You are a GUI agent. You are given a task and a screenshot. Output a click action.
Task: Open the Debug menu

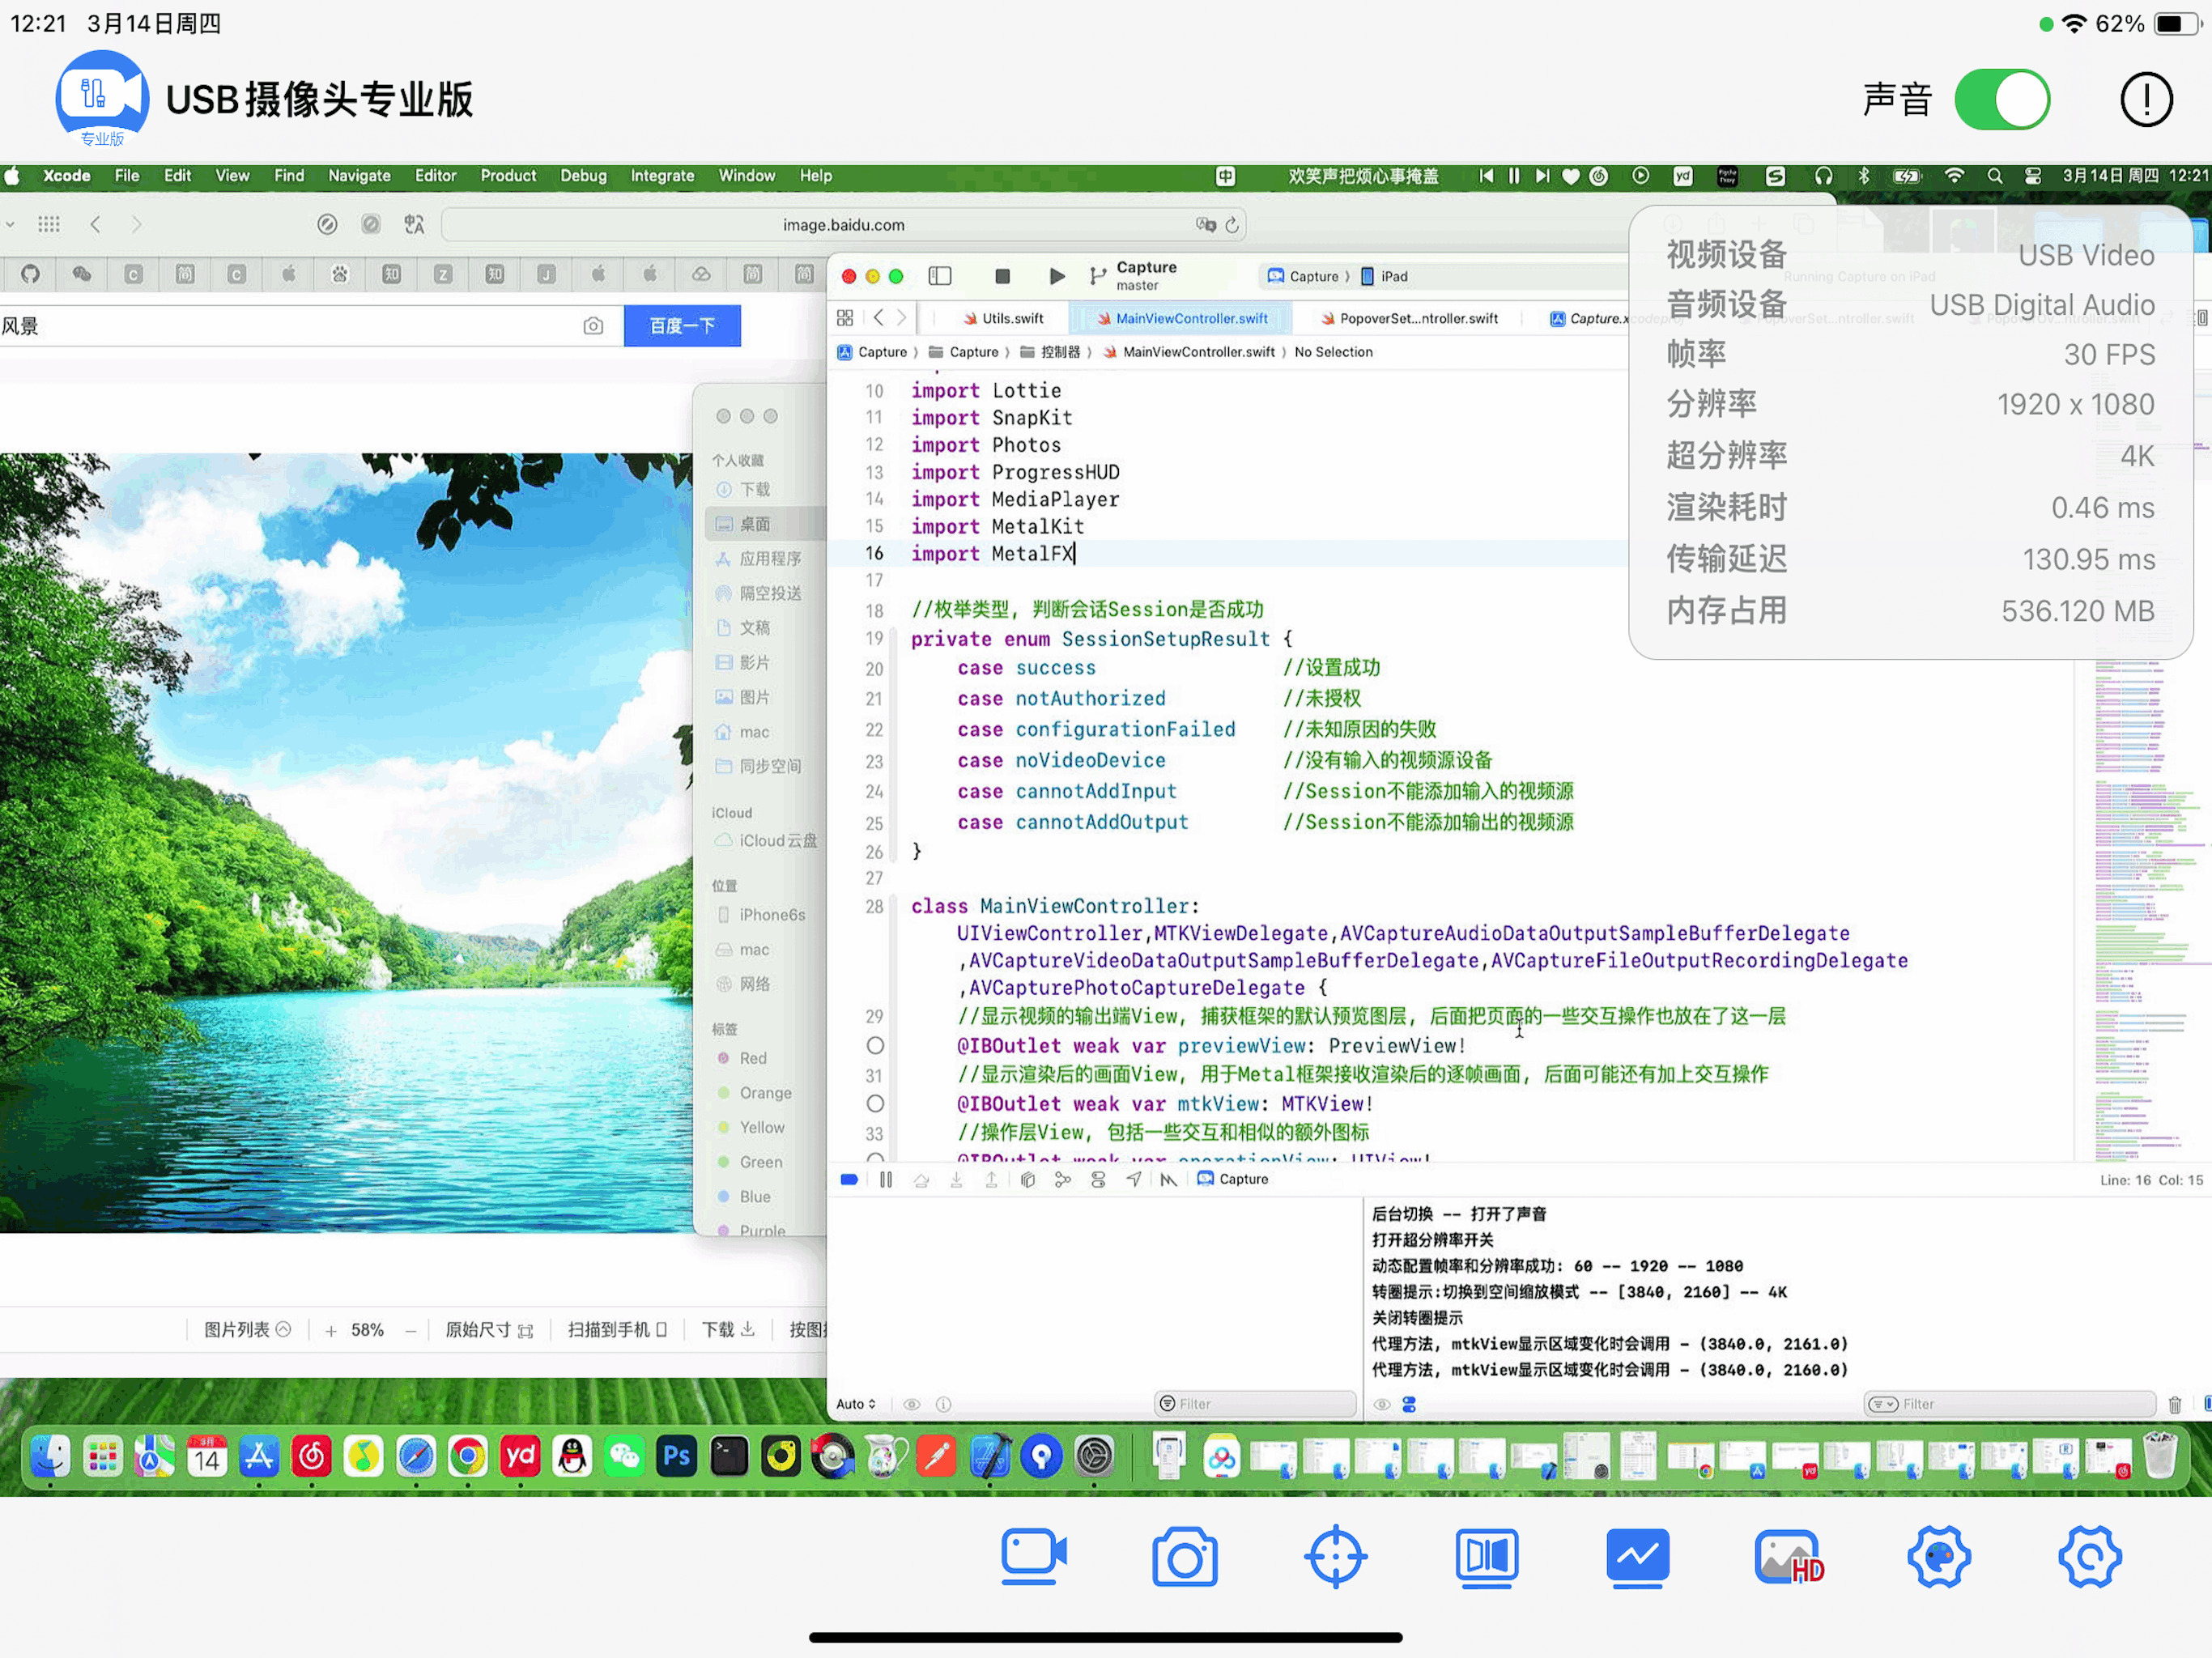(583, 176)
